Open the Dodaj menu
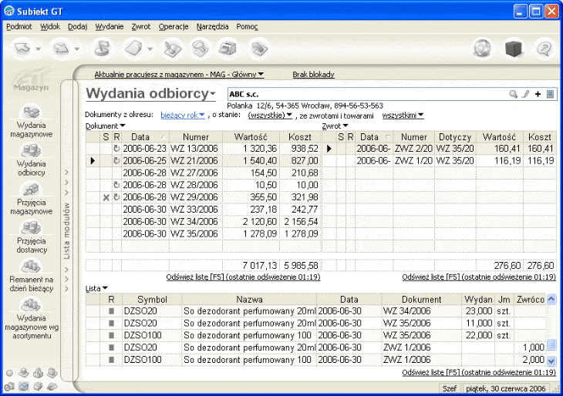Screen dimensions: 563x396 click(78, 26)
